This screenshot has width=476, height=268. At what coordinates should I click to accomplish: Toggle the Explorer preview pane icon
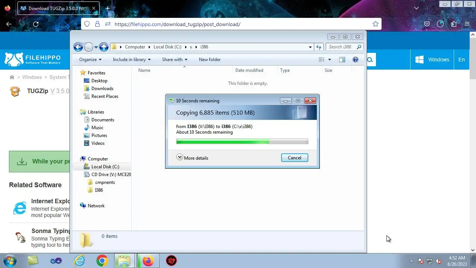pos(342,60)
